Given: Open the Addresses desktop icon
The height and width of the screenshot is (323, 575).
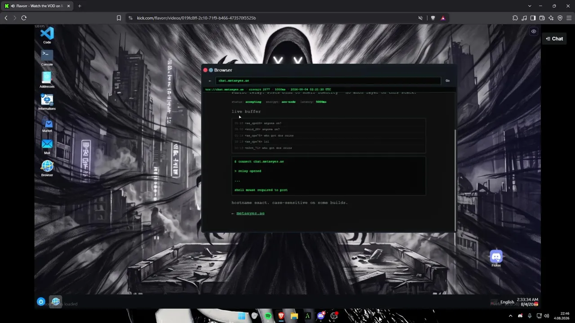Looking at the screenshot, I should pos(47,79).
